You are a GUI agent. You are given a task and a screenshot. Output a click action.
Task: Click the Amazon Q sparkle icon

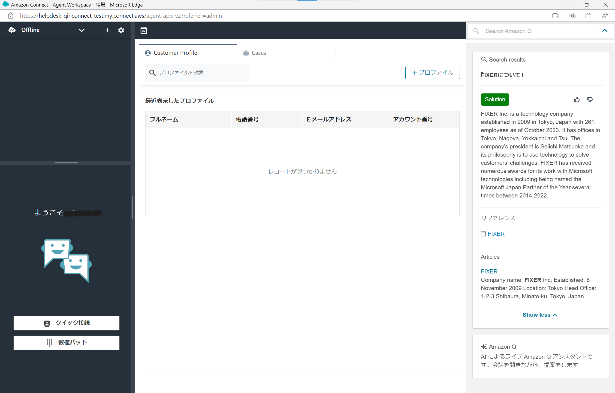[x=484, y=347]
